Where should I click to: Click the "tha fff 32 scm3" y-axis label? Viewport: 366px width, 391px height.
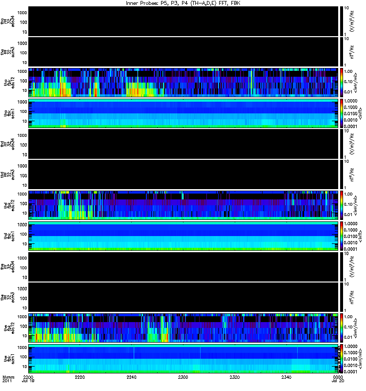click(8, 52)
